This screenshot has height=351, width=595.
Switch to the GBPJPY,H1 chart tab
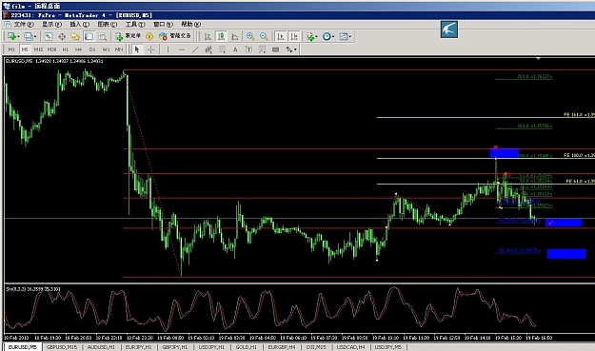click(x=175, y=347)
